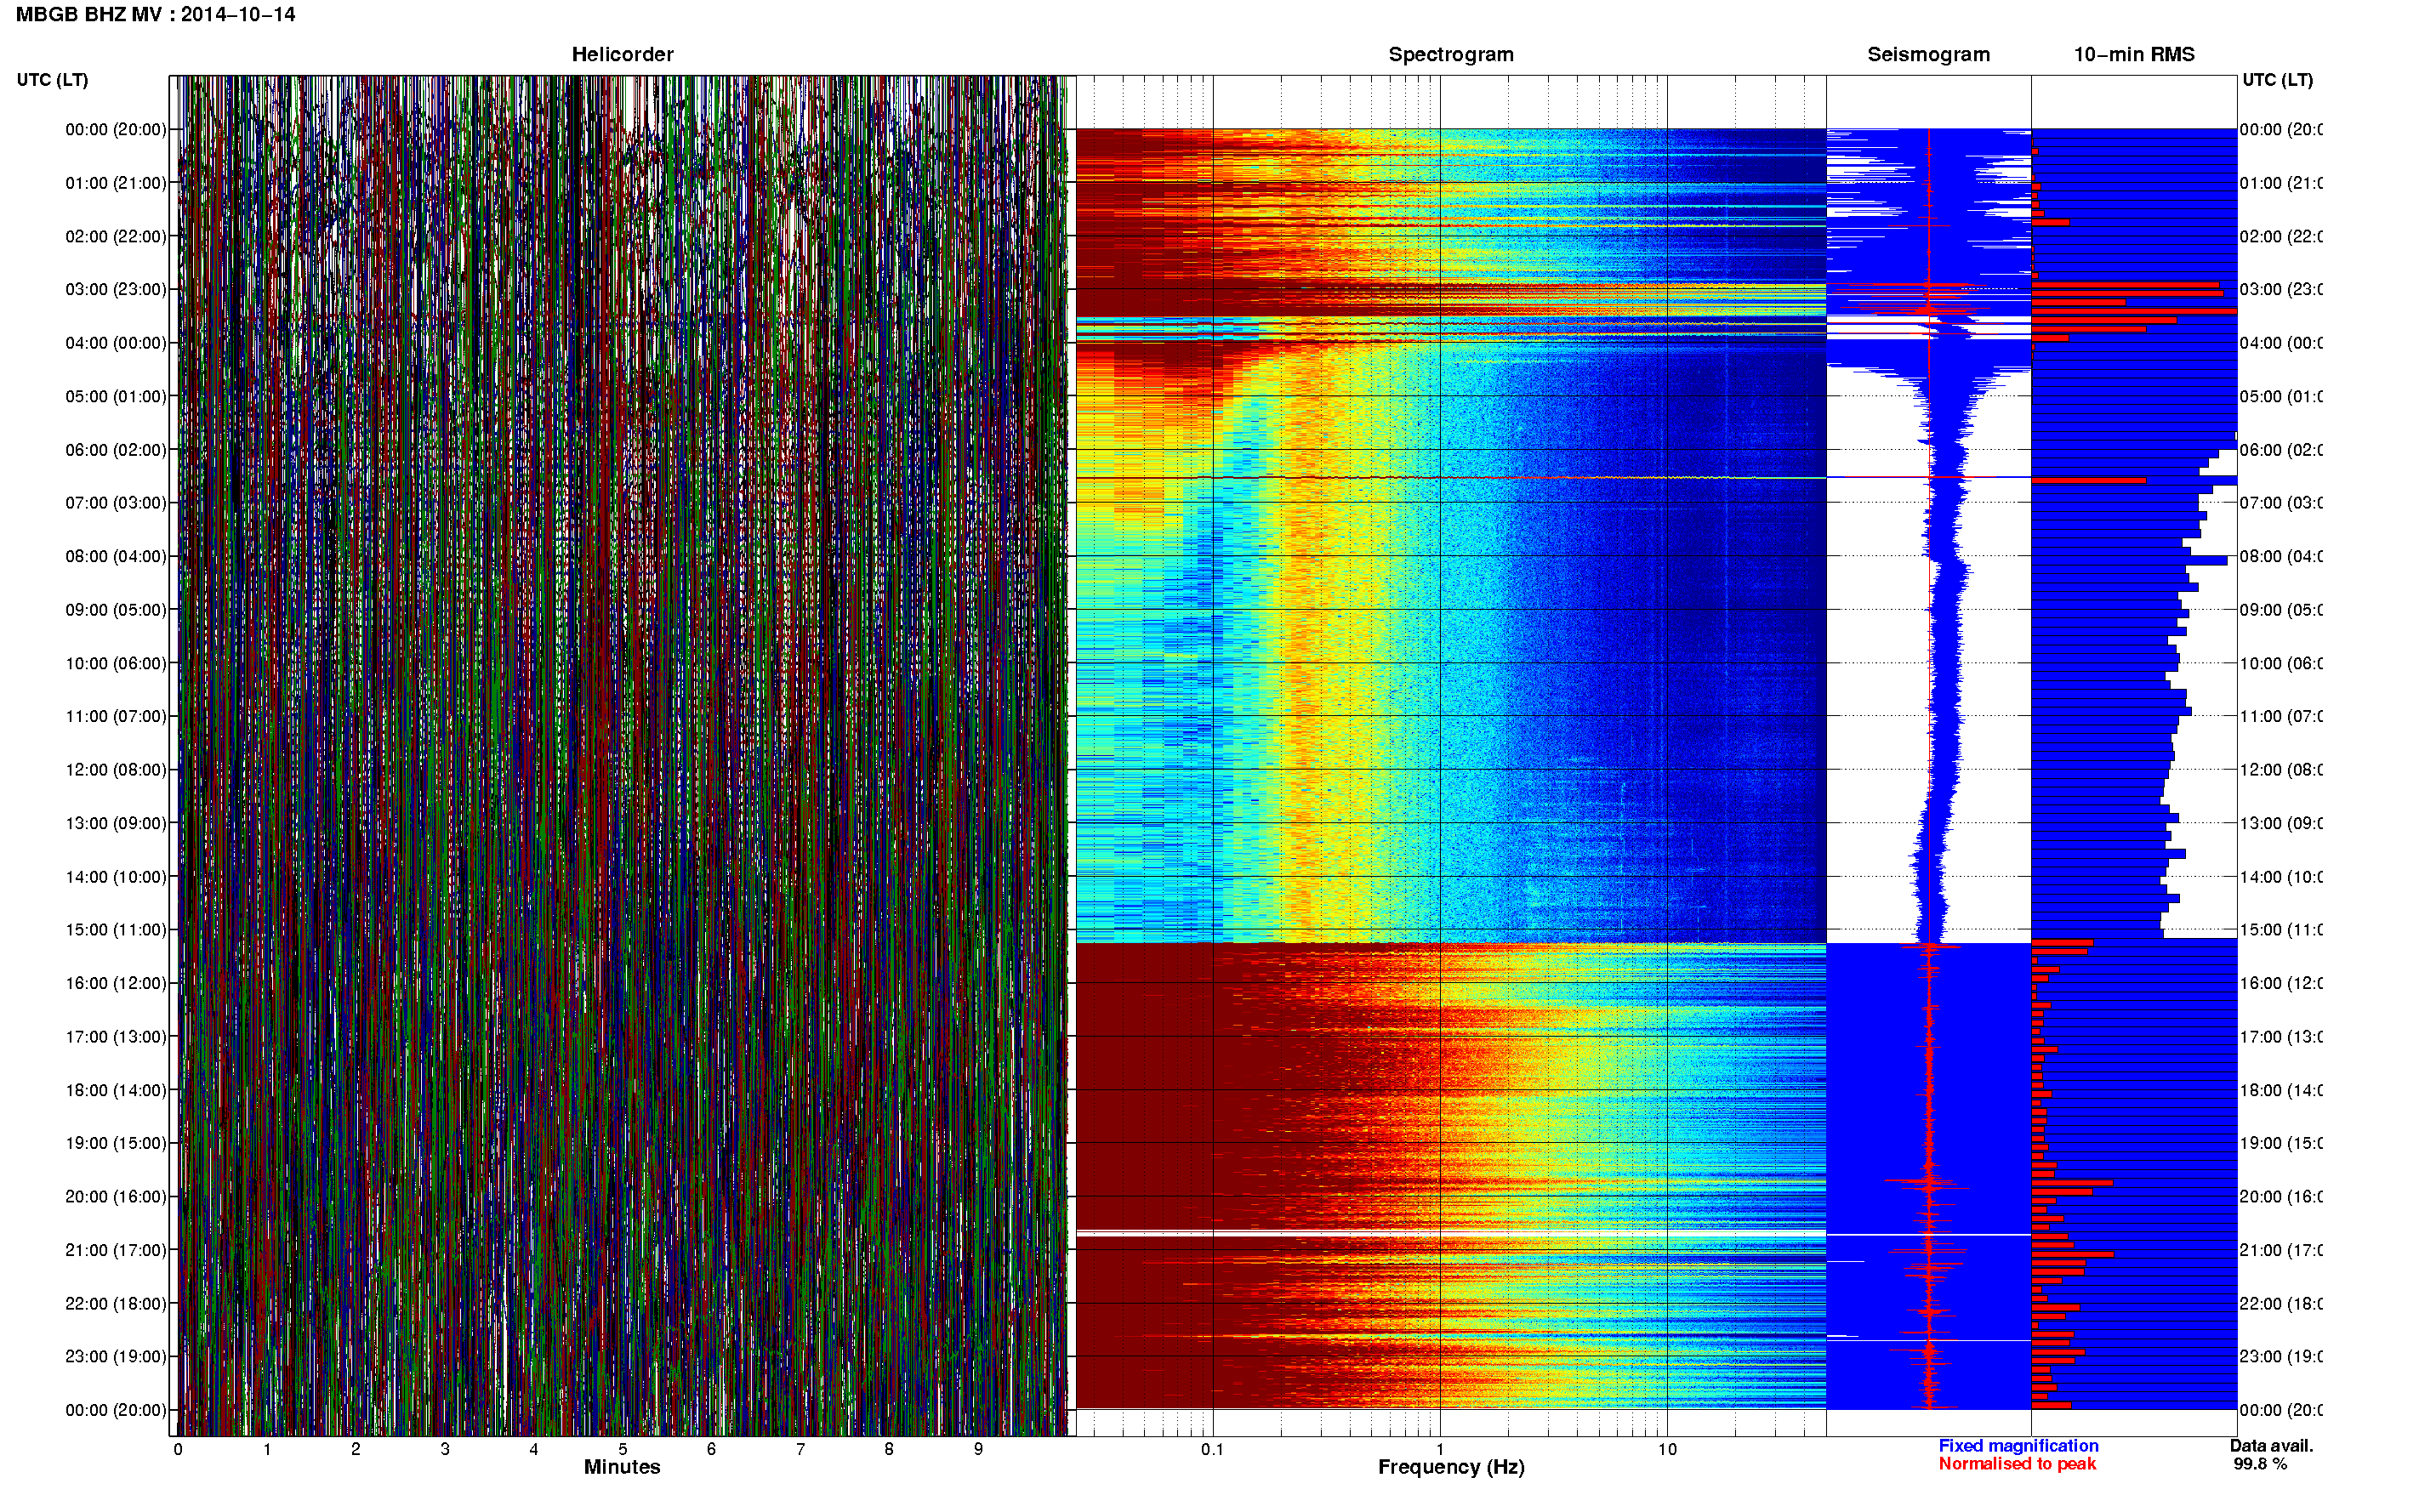Screen dimensions: 2419x1512
Task: Select tick '2' on the Minutes axis
Action: coord(356,1449)
